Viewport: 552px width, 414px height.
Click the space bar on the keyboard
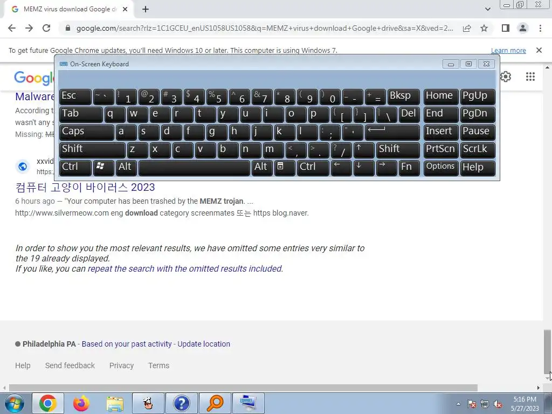[194, 168]
